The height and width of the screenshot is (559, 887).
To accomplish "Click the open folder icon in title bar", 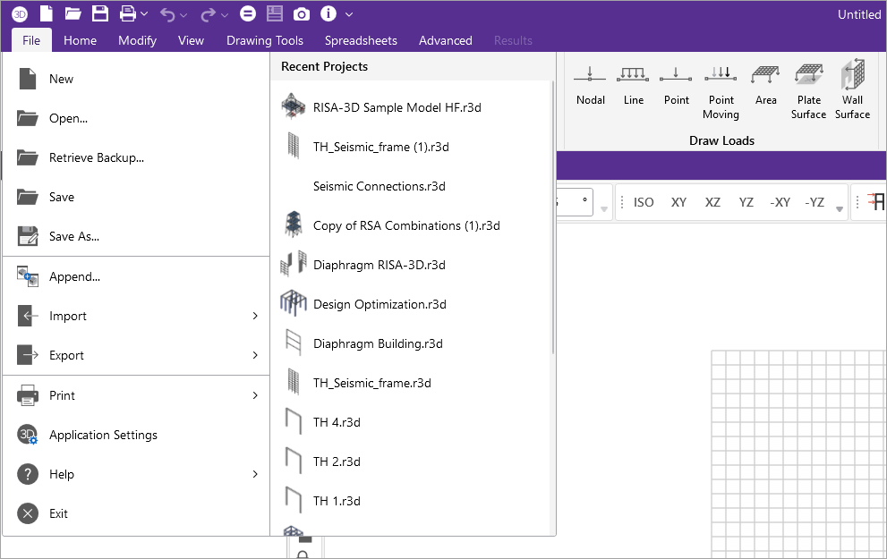I will 73,13.
